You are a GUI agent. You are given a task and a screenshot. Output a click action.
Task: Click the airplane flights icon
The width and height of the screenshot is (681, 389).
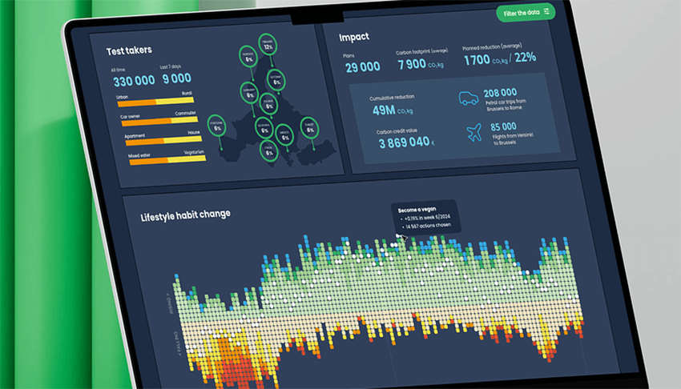[x=474, y=131]
